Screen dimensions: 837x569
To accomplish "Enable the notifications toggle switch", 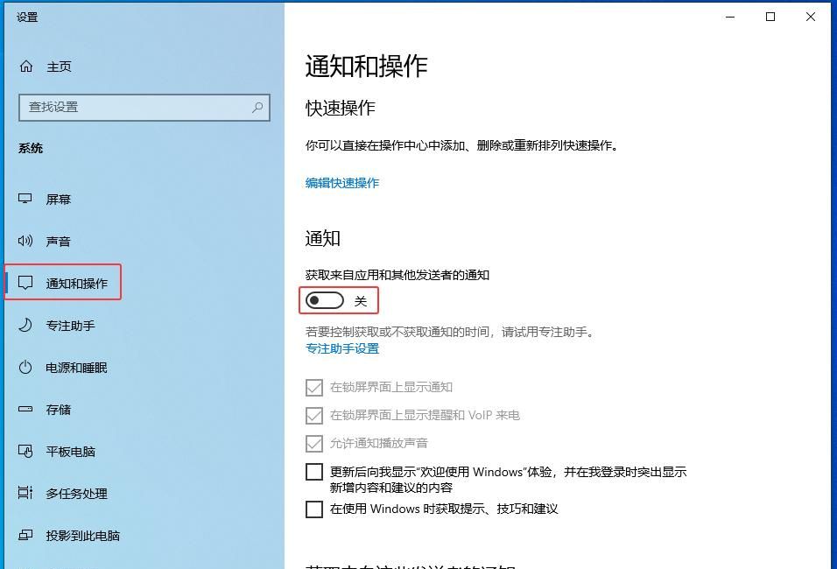I will click(x=324, y=300).
